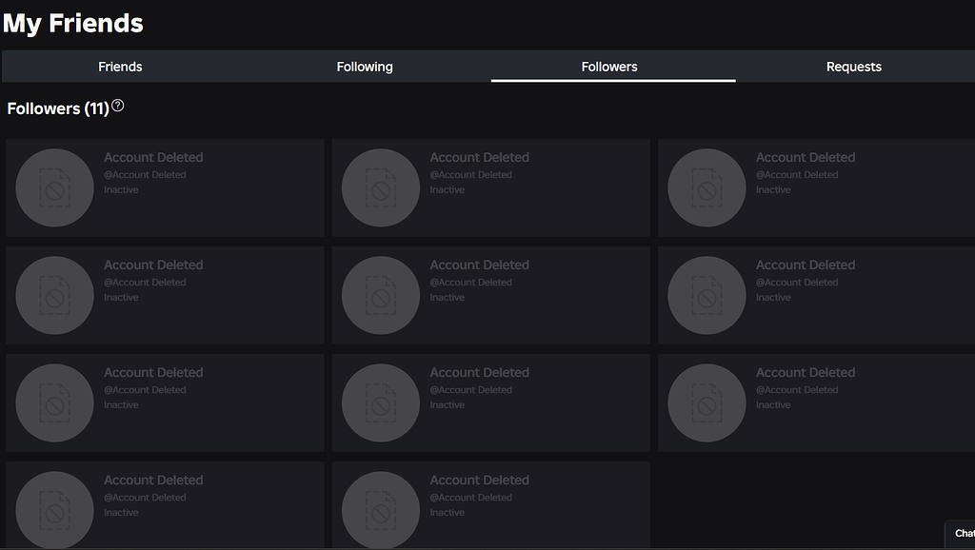Click the My Friends page title
Screen dimensions: 975x550
[x=72, y=23]
